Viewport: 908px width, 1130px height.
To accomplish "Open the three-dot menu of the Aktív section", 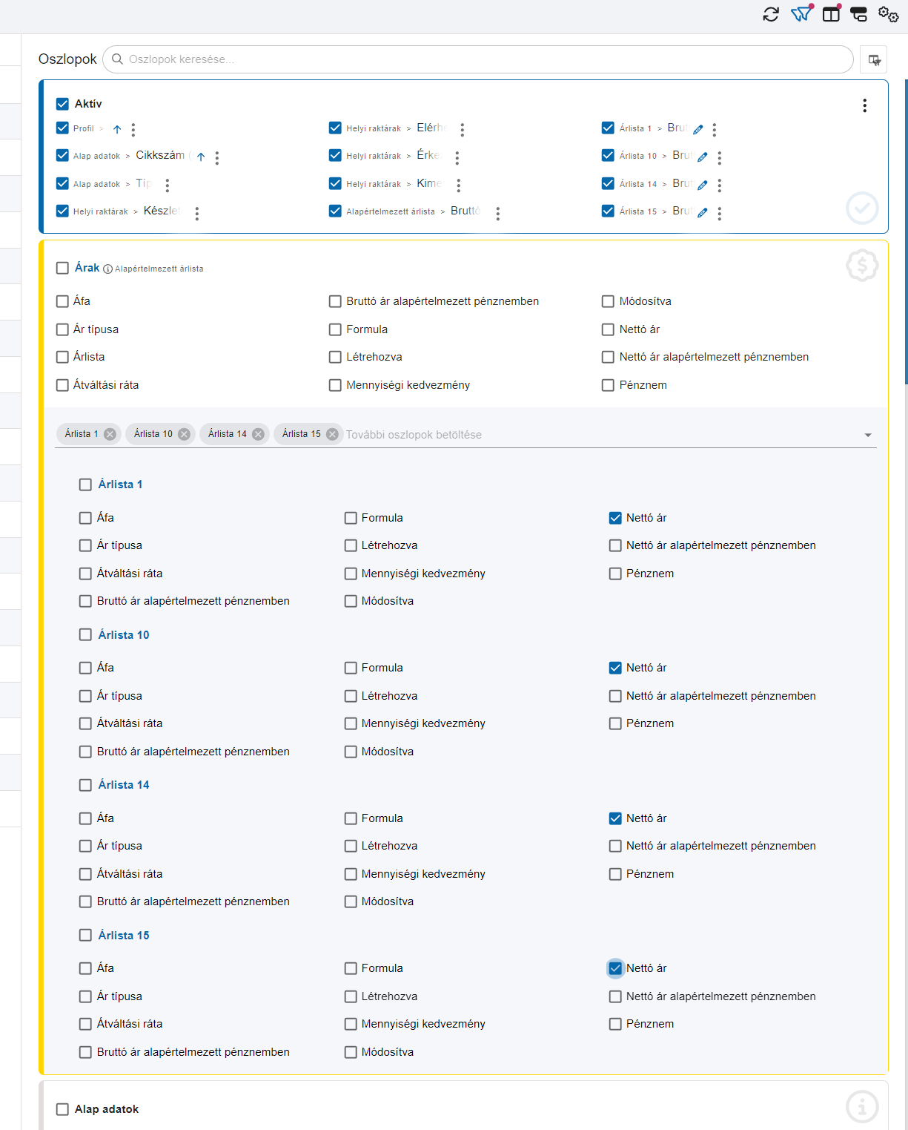I will tap(864, 105).
